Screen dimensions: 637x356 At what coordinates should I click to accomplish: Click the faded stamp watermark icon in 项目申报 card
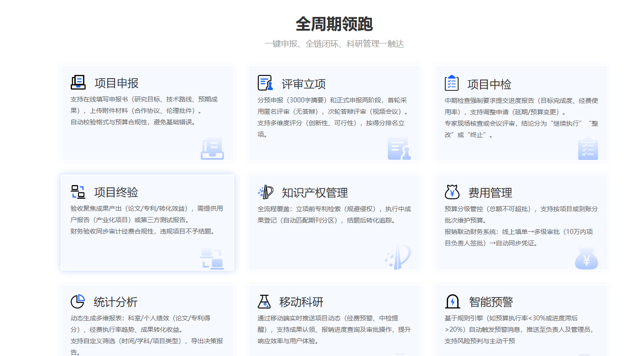click(213, 148)
